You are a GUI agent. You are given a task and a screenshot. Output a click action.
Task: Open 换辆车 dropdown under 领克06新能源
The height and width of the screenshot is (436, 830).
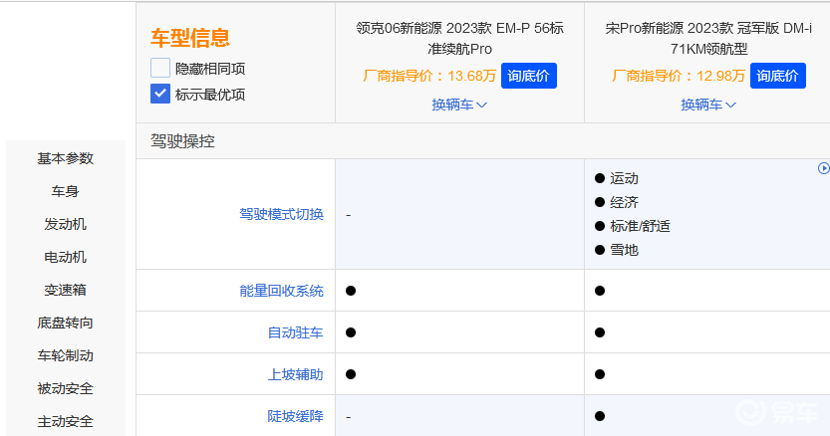tap(459, 105)
